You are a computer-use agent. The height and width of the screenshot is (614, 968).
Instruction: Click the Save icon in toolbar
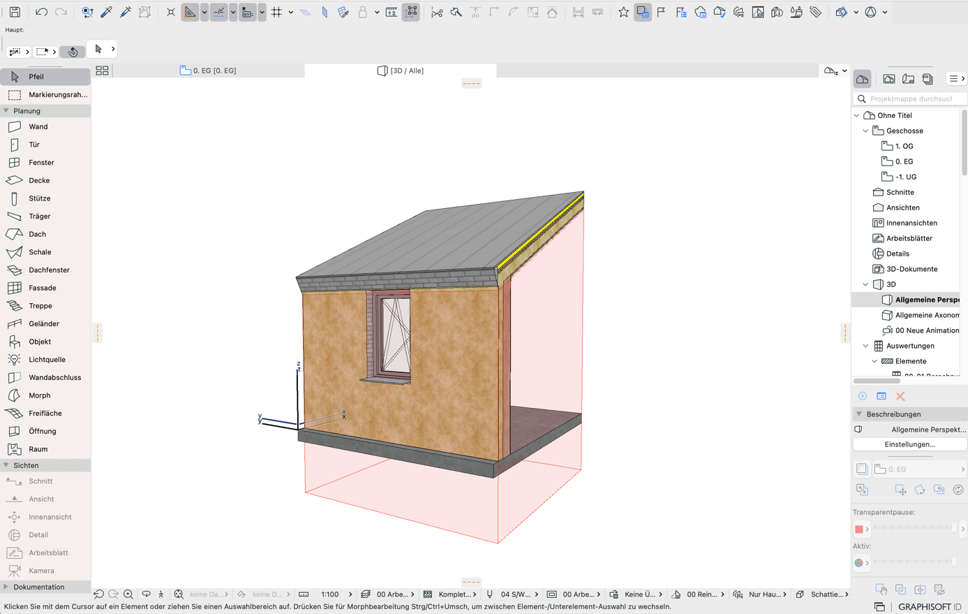coord(15,12)
